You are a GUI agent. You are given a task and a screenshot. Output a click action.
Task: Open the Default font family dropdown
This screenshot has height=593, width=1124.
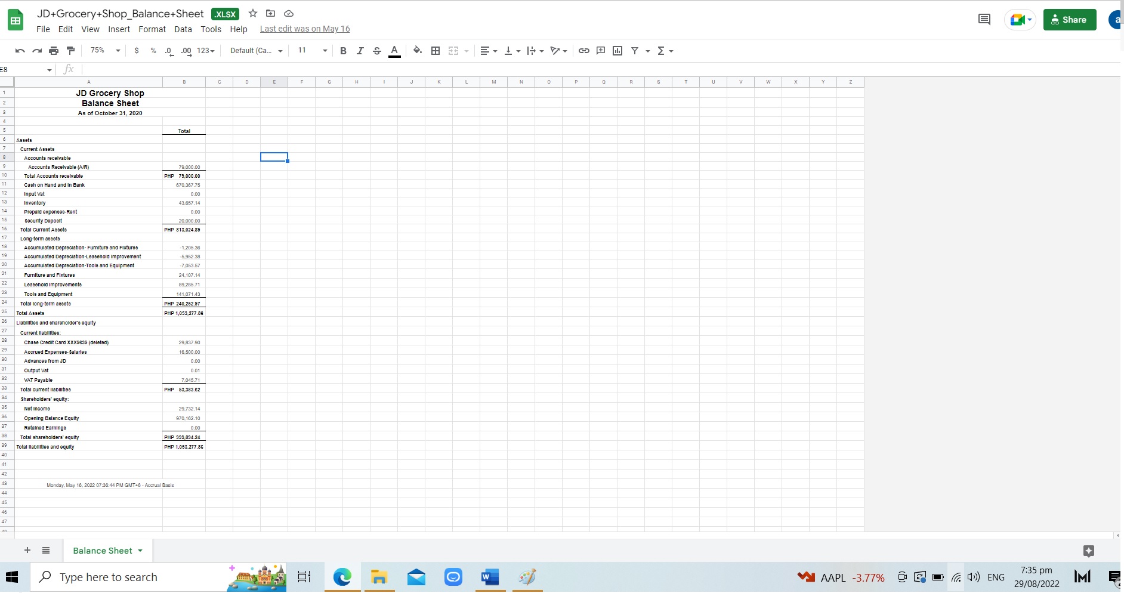[257, 51]
